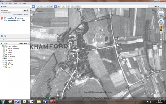
Task: Open the planet switcher toolbar button
Action: 63,6
